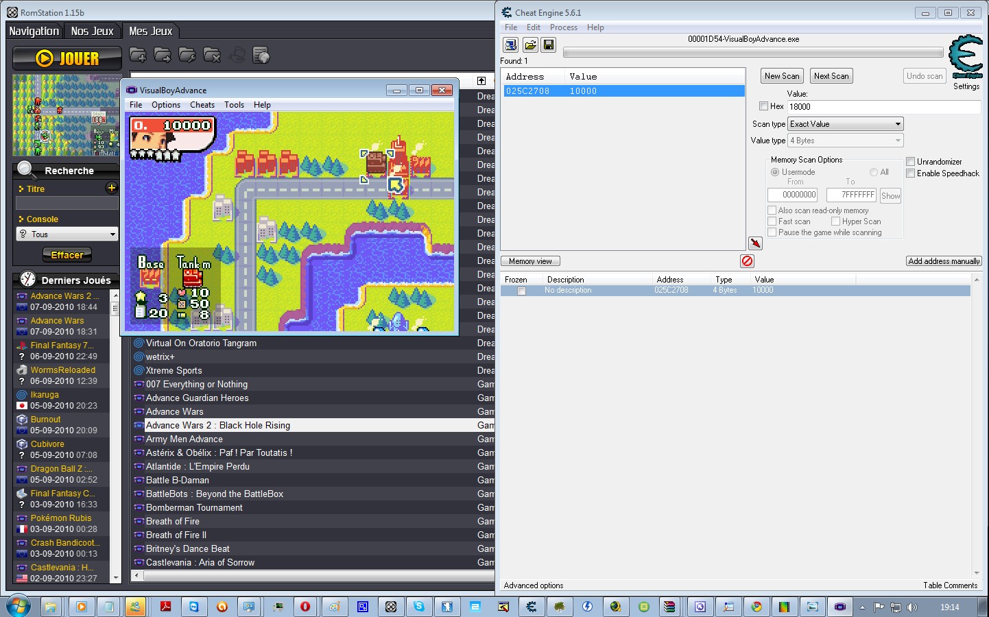Click the Cheat Engine logo above Settings
The image size is (989, 617).
pos(966,56)
